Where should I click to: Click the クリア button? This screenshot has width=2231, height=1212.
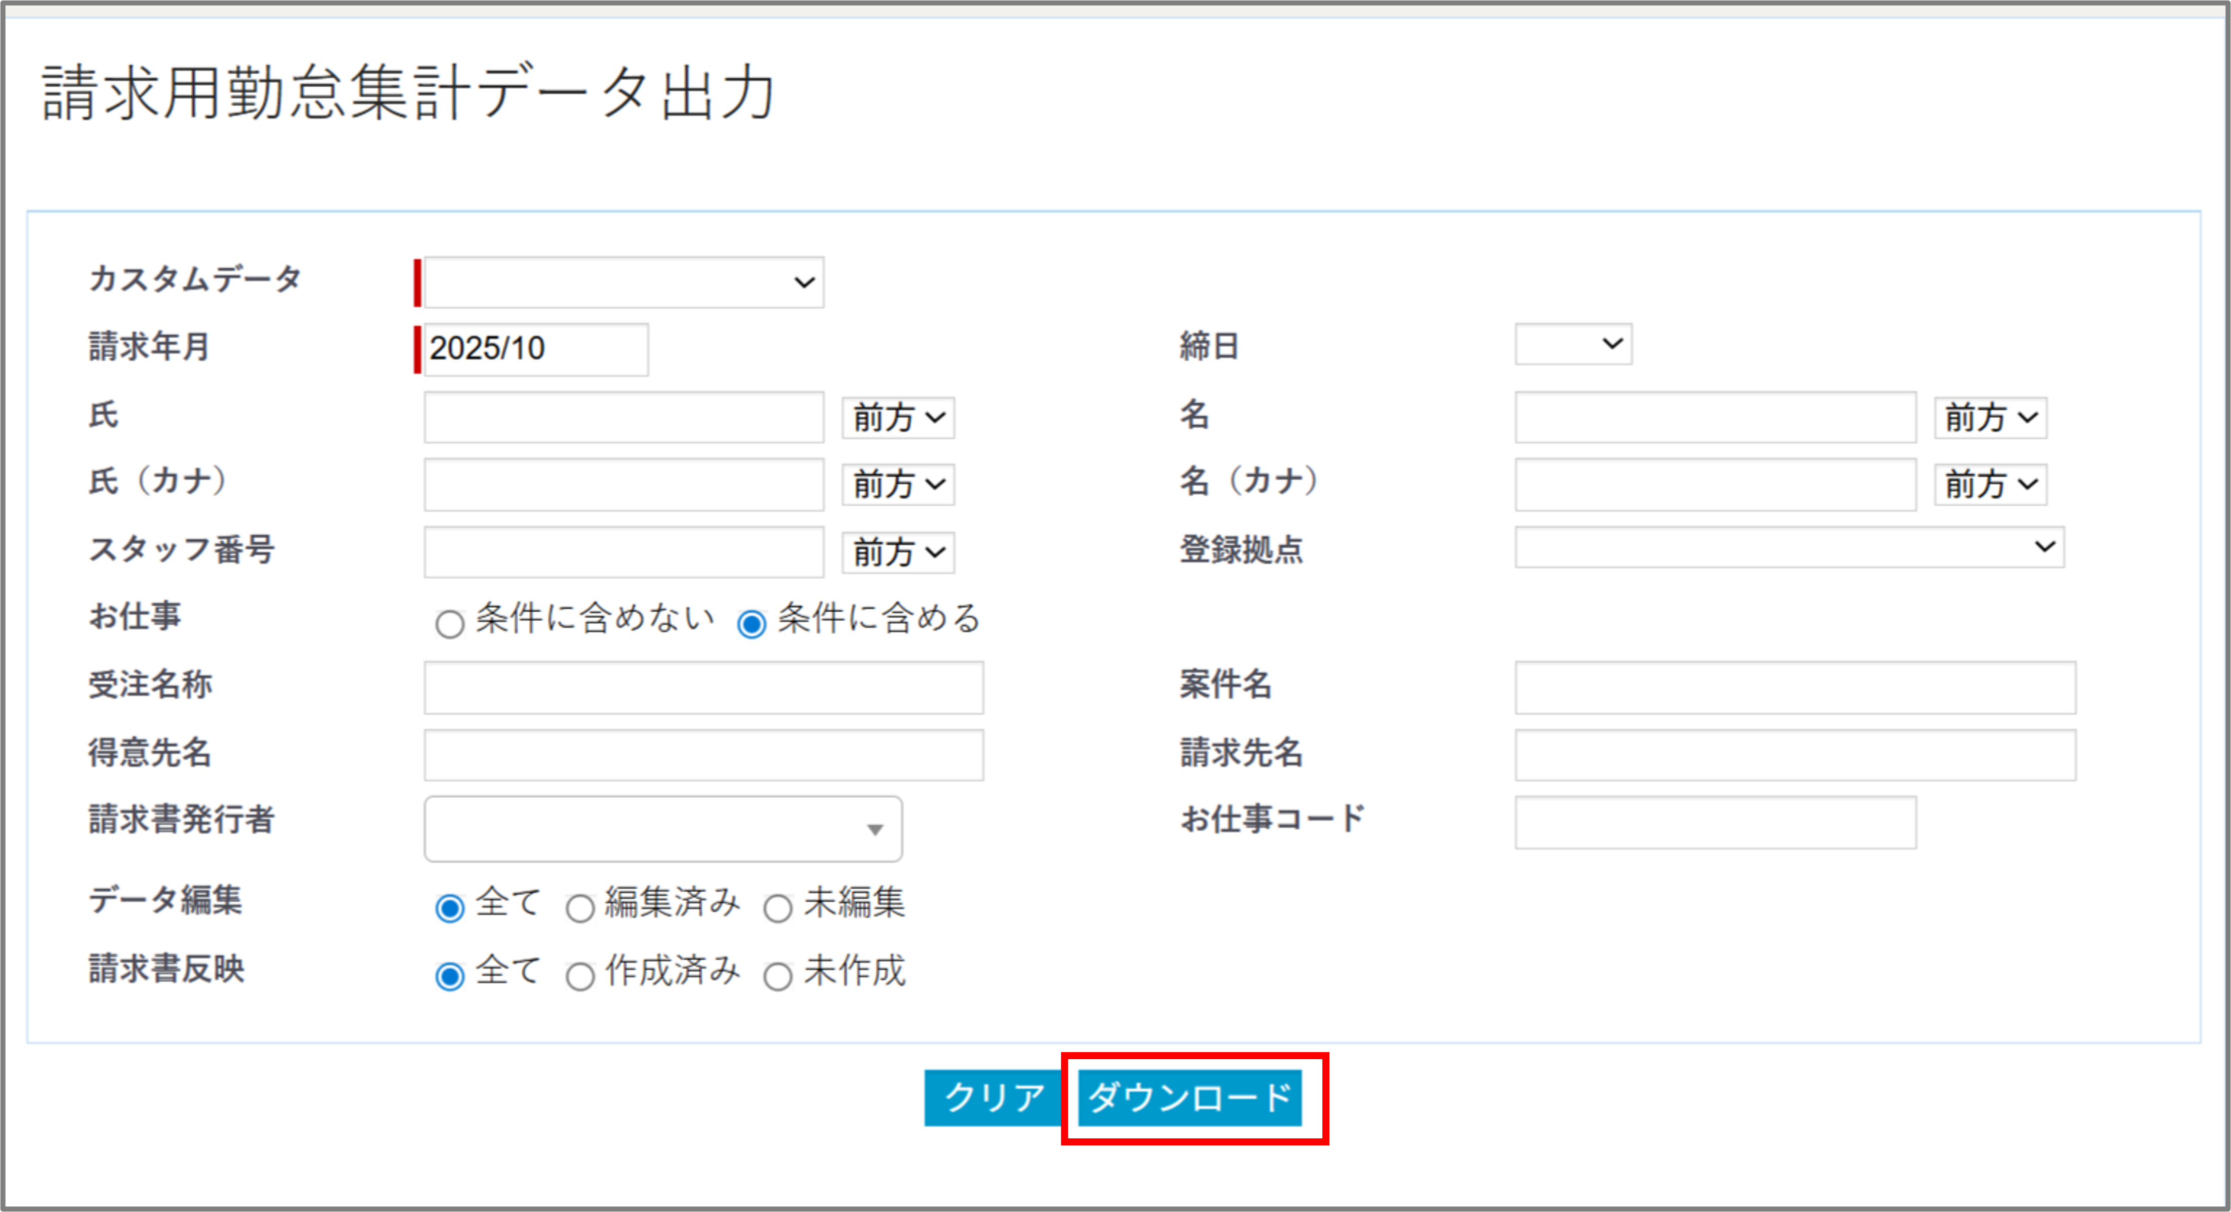[994, 1098]
